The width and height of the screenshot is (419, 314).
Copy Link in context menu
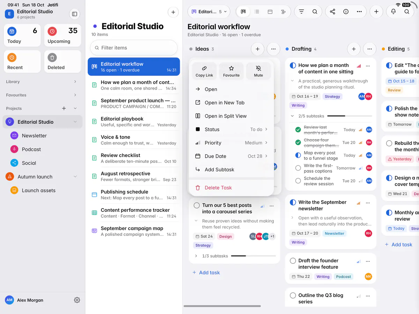tap(204, 71)
